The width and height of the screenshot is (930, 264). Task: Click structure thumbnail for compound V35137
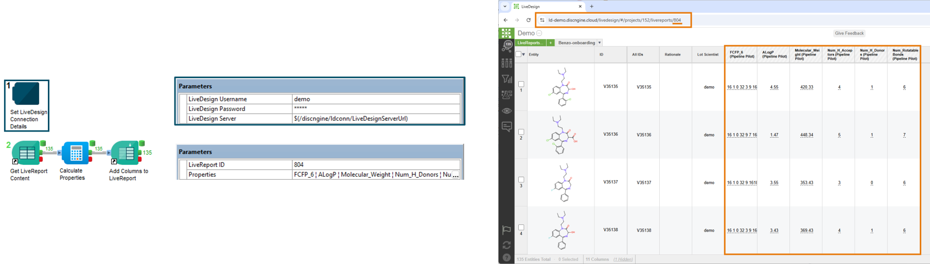[561, 182]
